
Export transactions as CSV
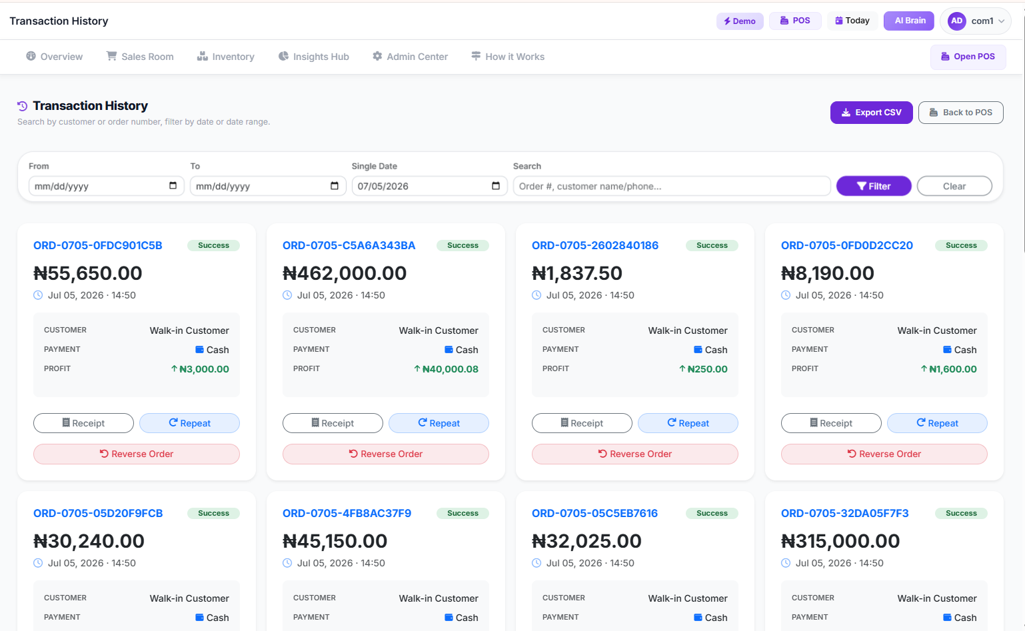(871, 113)
